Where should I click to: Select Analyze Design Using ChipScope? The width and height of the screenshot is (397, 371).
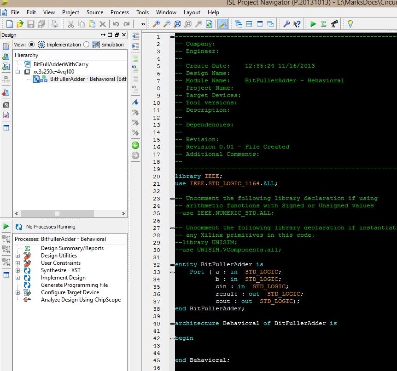pos(81,300)
